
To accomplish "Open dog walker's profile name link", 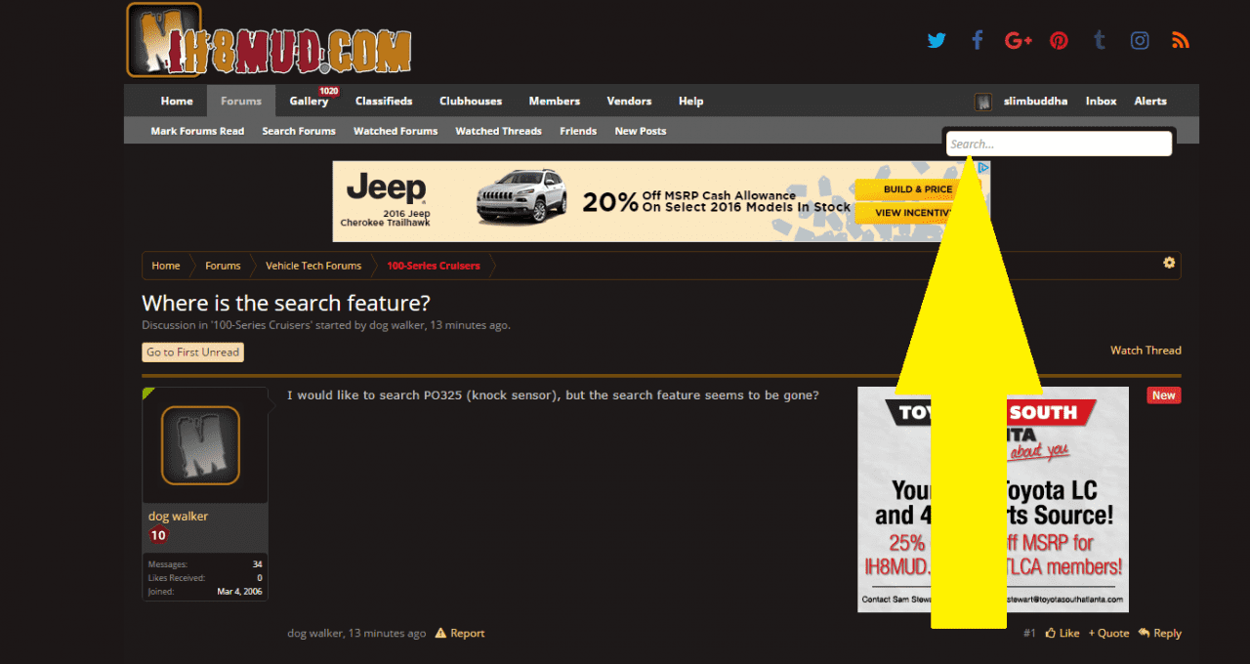I will click(x=178, y=516).
